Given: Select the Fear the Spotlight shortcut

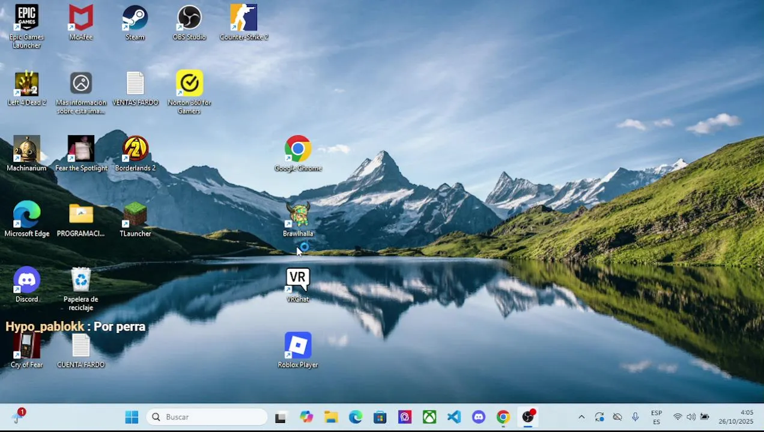Looking at the screenshot, I should (81, 154).
